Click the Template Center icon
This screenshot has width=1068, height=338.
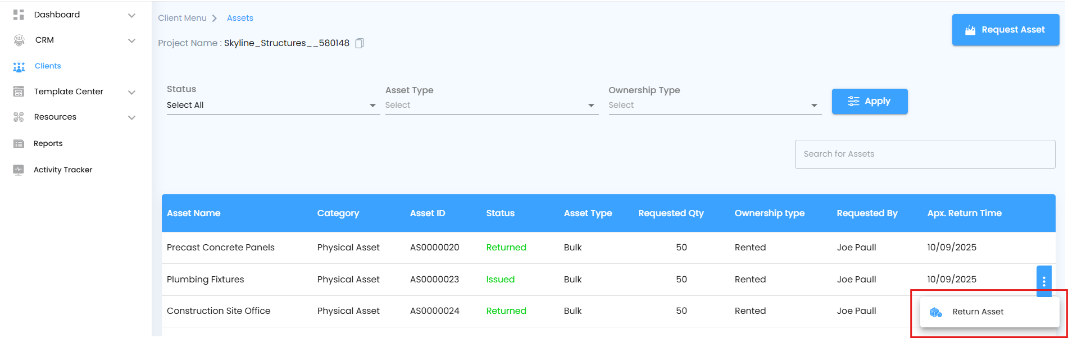[x=19, y=92]
